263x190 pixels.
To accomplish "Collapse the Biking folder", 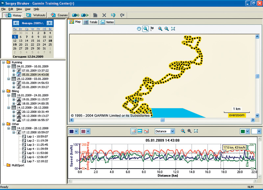I will 3,91.
